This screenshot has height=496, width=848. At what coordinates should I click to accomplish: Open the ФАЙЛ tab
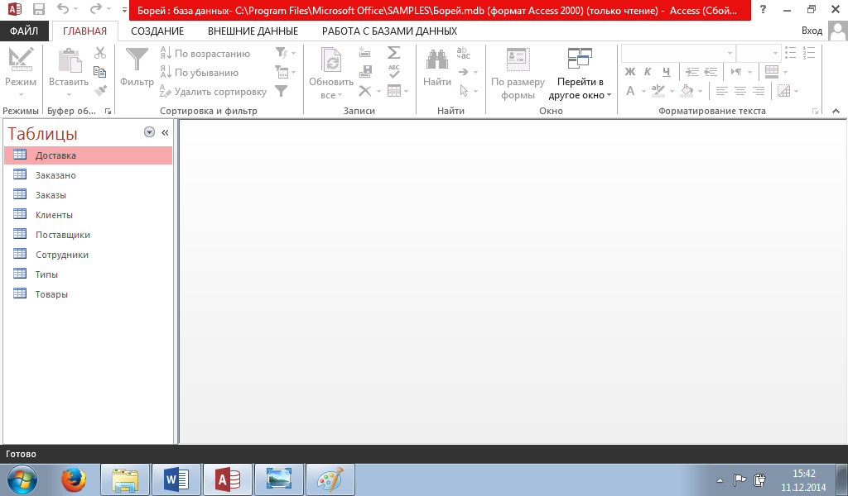(x=24, y=31)
